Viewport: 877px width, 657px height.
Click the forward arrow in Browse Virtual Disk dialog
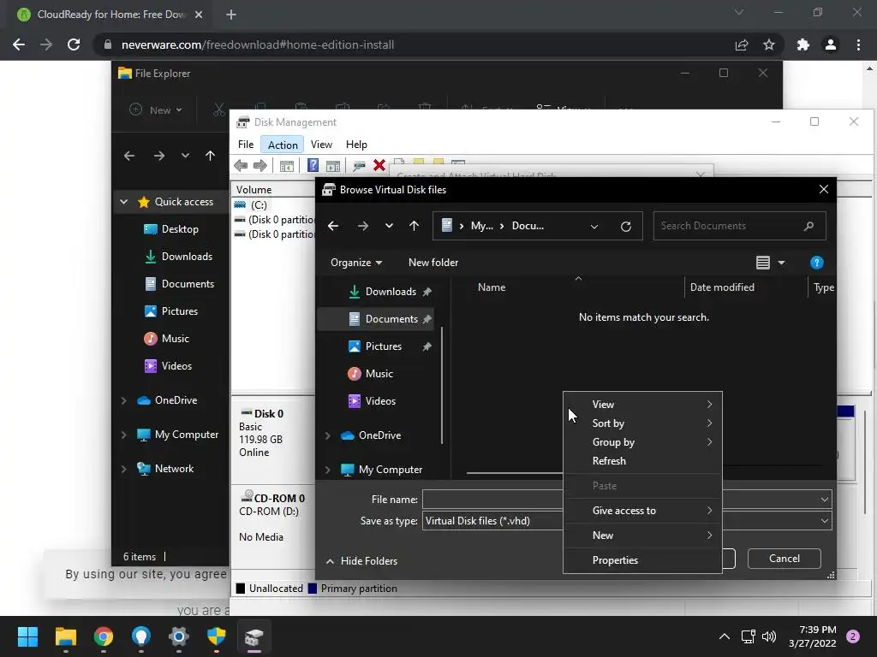(x=363, y=226)
